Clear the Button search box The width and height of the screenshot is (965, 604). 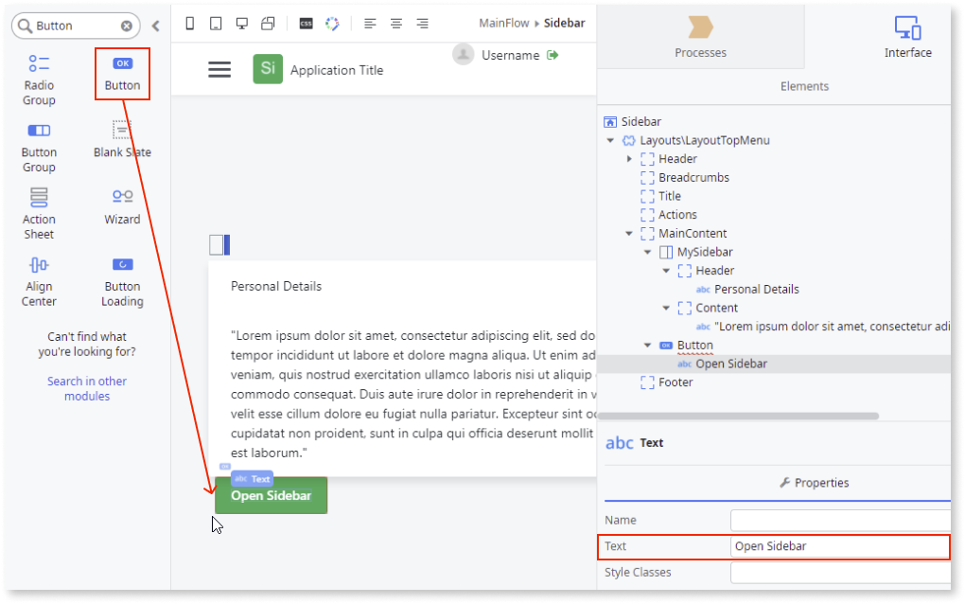126,26
